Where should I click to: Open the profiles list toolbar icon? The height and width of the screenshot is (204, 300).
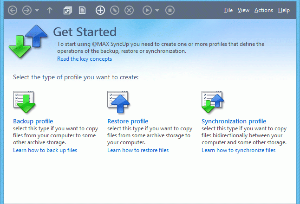pos(67,10)
